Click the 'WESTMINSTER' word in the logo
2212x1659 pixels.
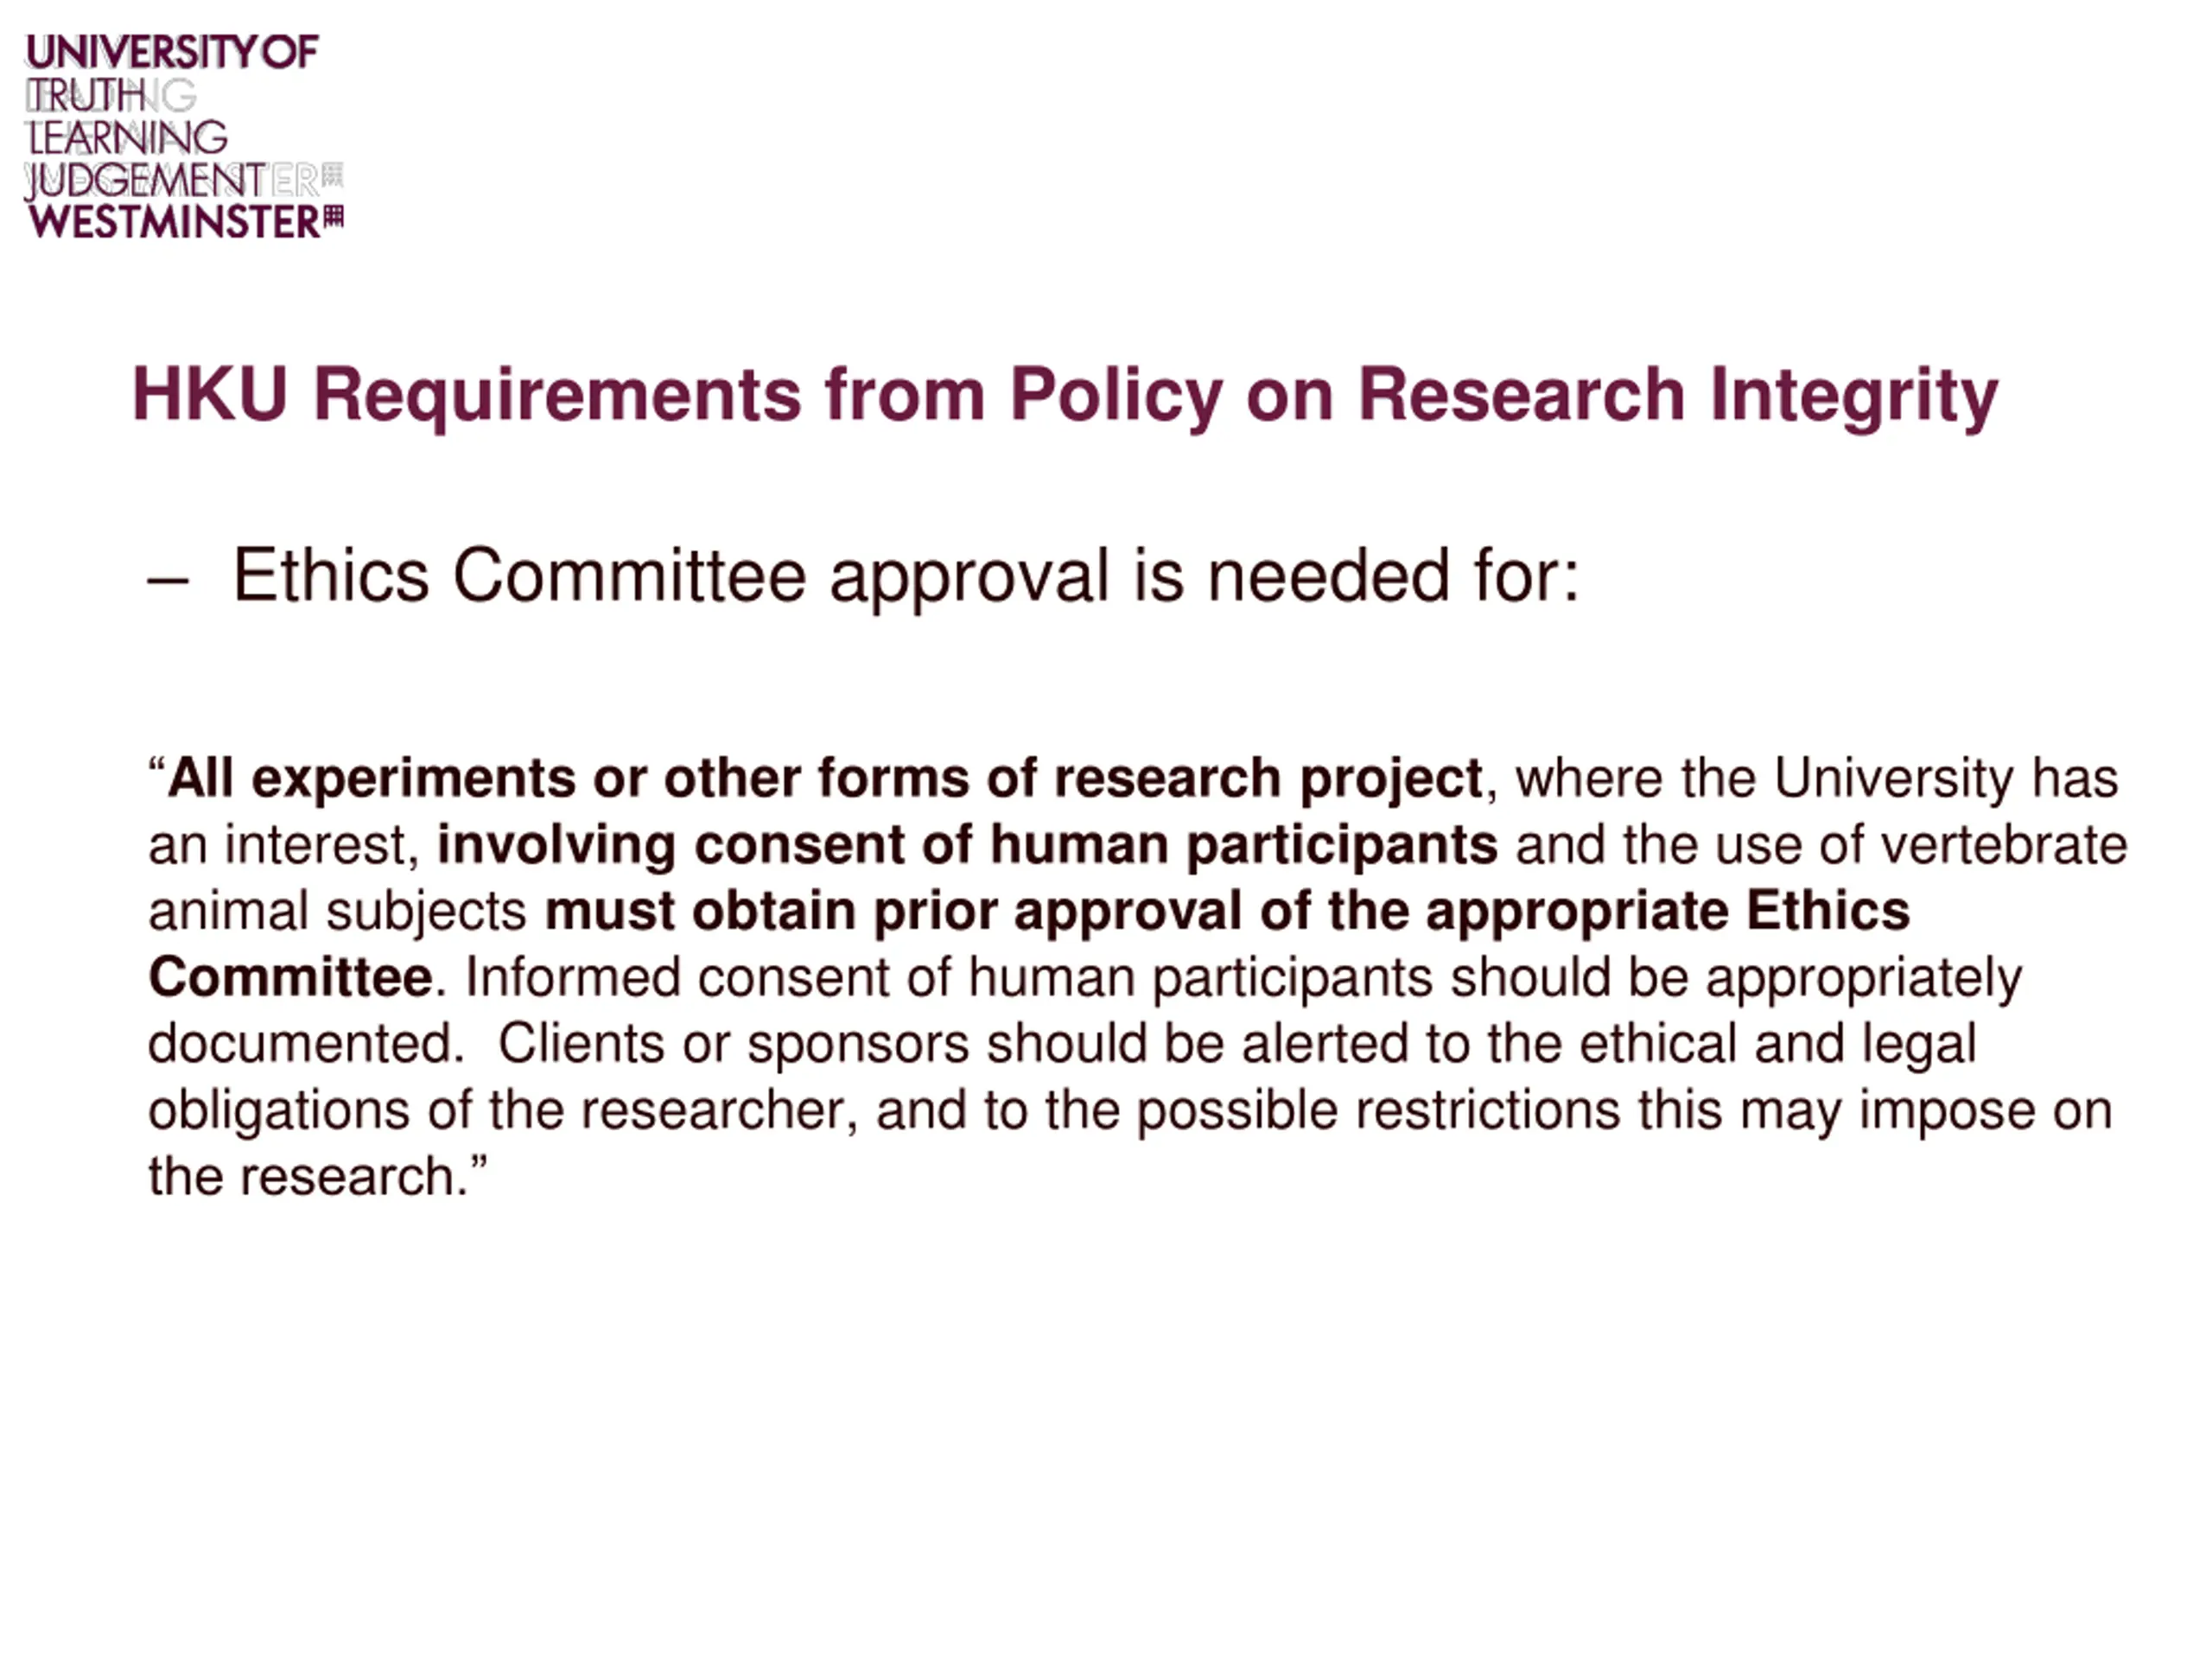coord(174,222)
